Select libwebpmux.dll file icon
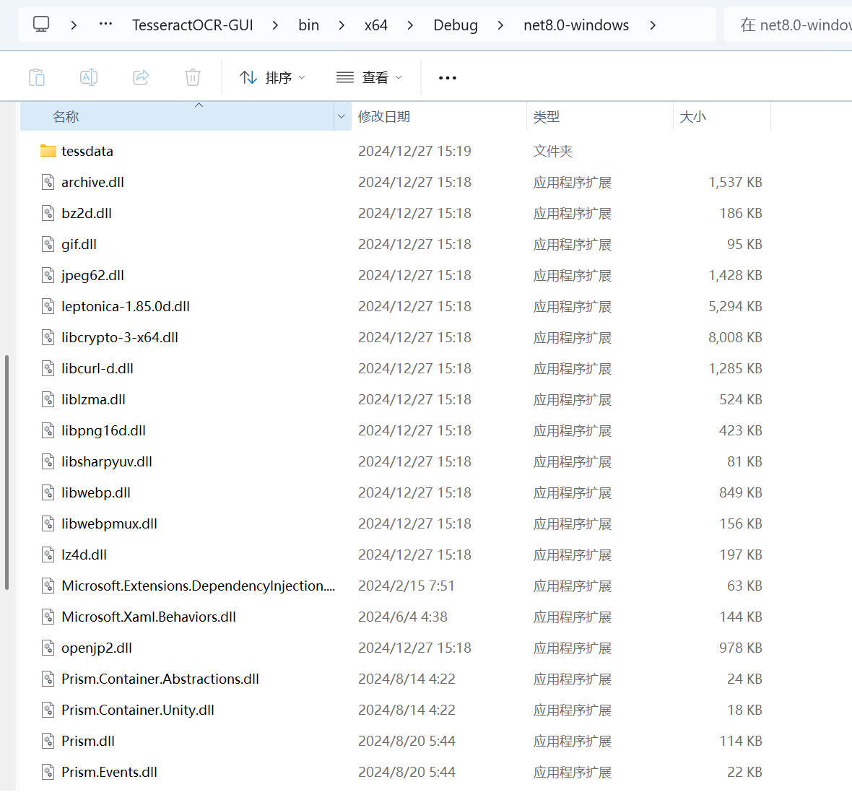 [48, 523]
